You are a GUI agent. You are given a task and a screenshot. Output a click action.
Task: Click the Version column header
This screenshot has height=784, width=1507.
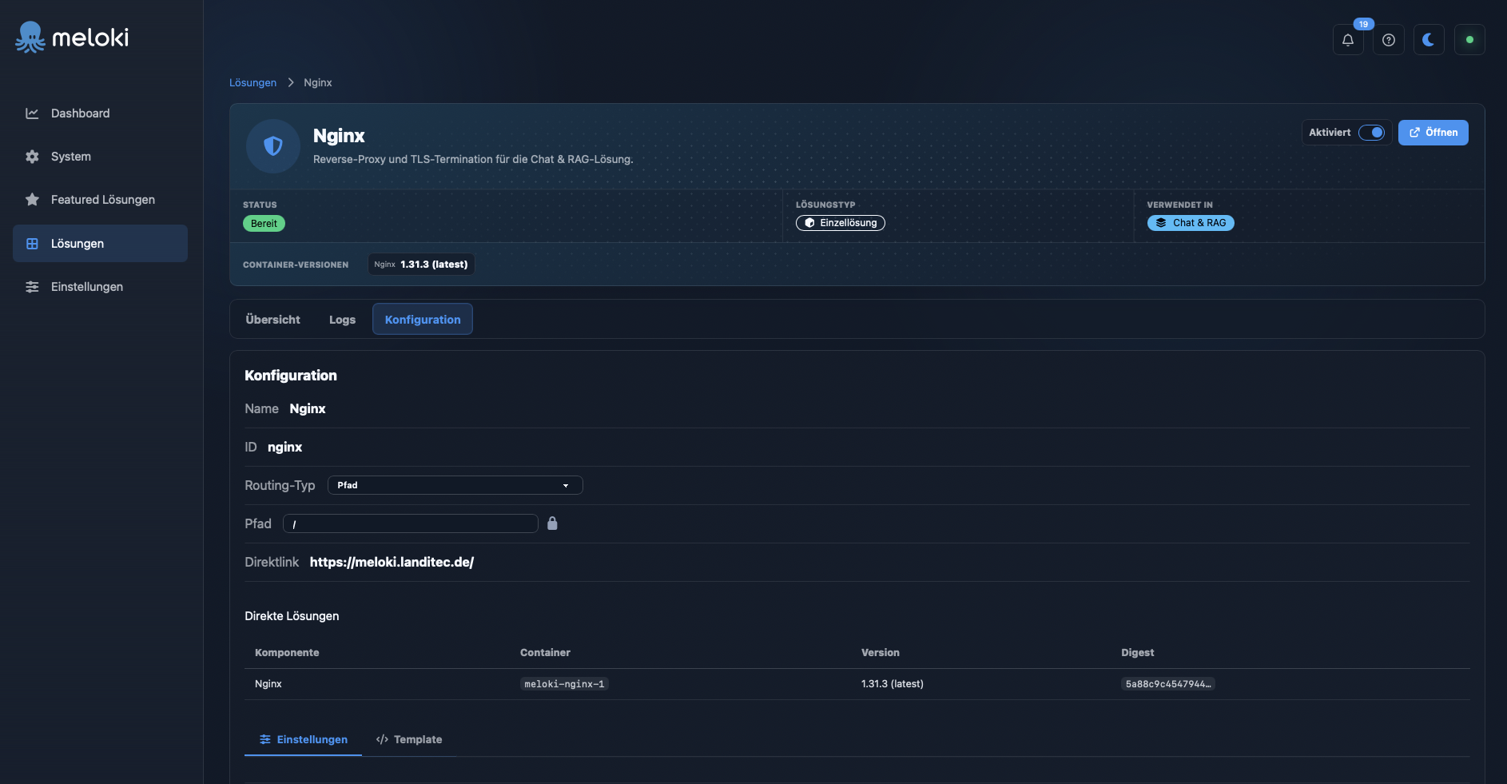881,653
